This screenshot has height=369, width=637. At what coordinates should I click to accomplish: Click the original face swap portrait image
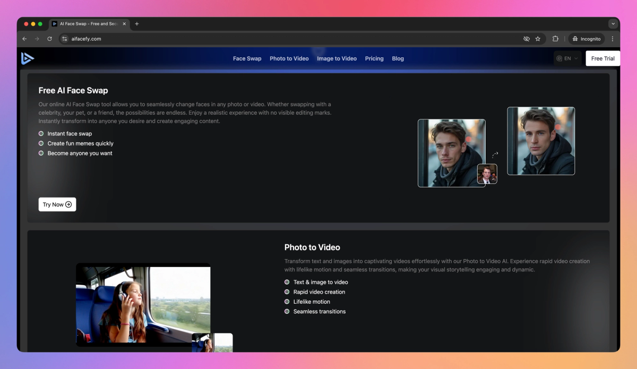point(452,153)
